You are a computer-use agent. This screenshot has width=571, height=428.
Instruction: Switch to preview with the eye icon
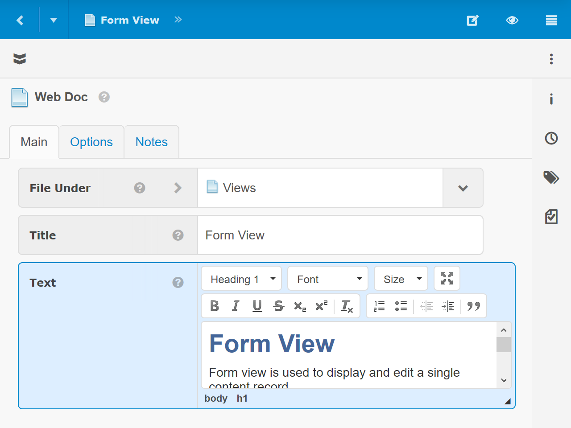[x=512, y=20]
